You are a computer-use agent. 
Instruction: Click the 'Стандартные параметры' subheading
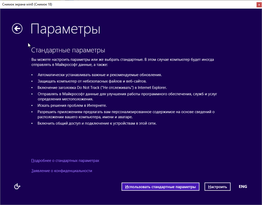[x=68, y=50]
